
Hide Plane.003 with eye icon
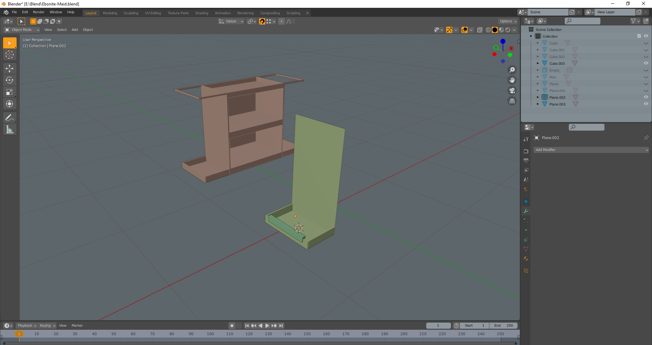click(x=646, y=104)
